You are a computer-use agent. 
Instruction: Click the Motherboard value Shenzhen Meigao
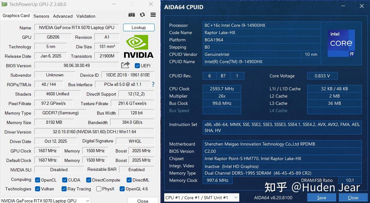click(x=282, y=144)
